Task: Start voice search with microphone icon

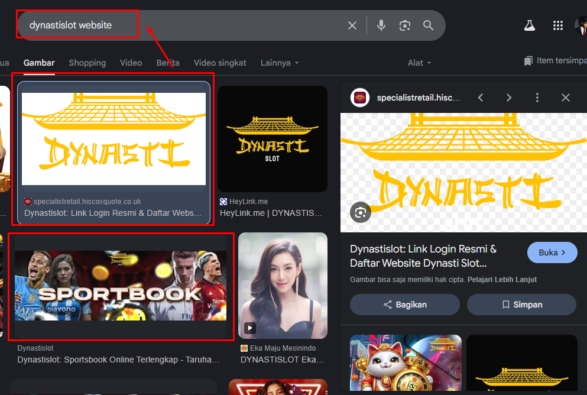Action: tap(381, 25)
